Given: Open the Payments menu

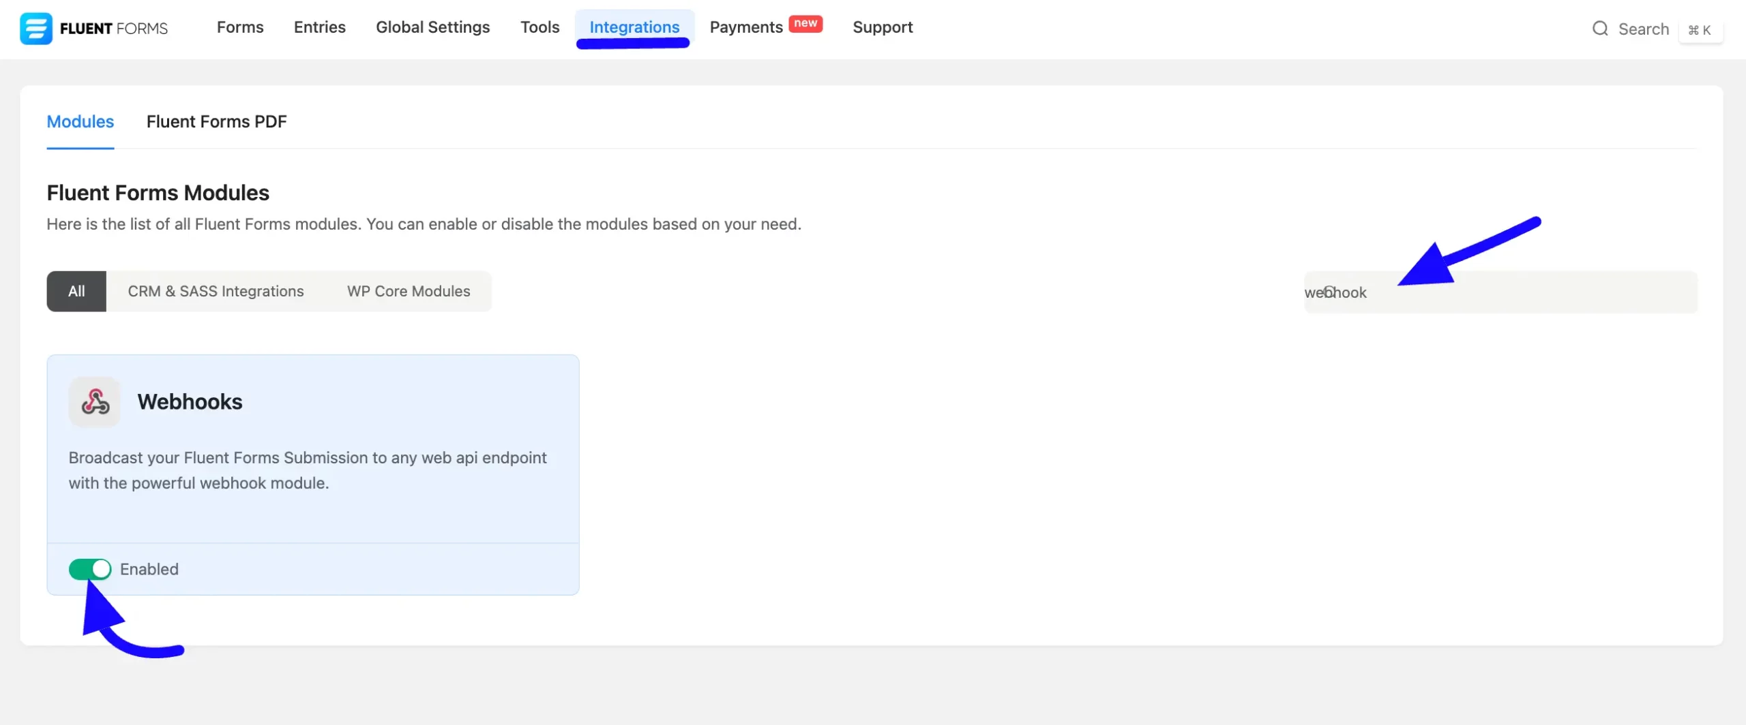Looking at the screenshot, I should tap(746, 27).
